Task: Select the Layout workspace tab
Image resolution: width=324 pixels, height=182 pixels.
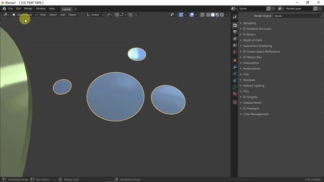Action: pyautogui.click(x=66, y=9)
